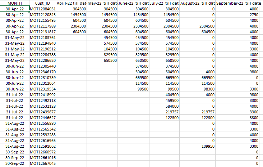The image size is (263, 167).
Task: Select the 30-Sep-22 cell for MOT12660972
Action: coord(15,152)
